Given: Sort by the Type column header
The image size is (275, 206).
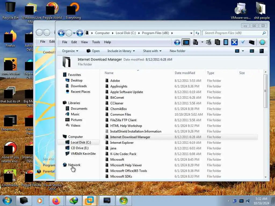Looking at the screenshot, I should point(221,73).
